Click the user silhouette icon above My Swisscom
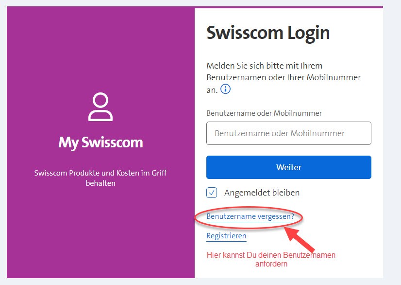Image resolution: width=401 pixels, height=285 pixels. 100,107
